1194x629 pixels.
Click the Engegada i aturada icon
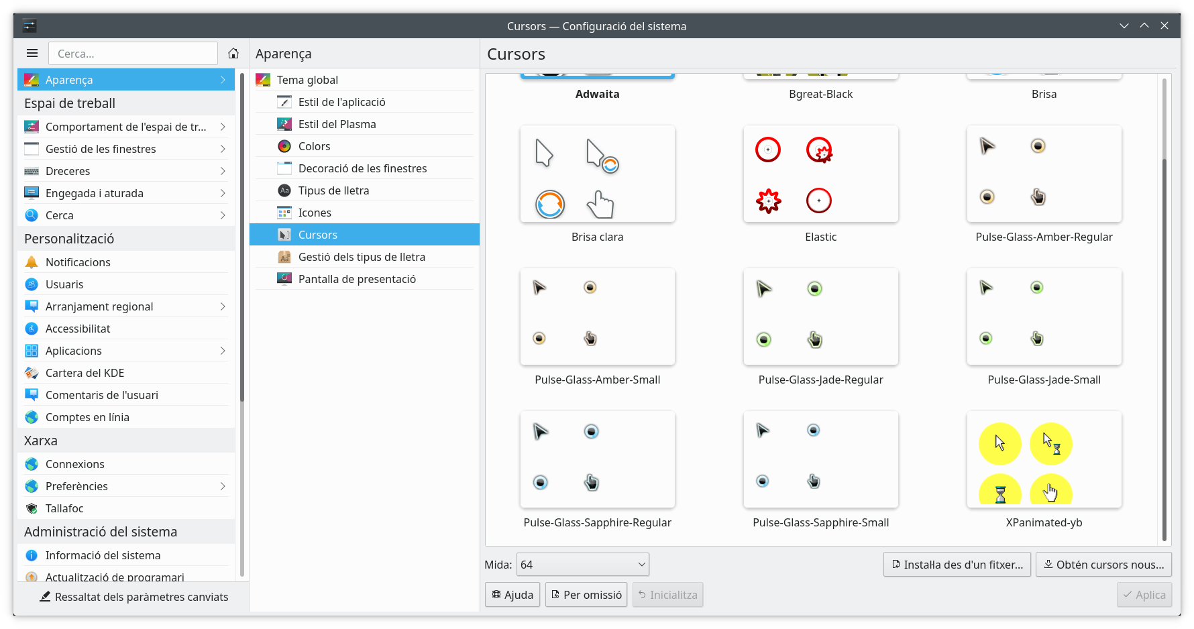(x=32, y=193)
